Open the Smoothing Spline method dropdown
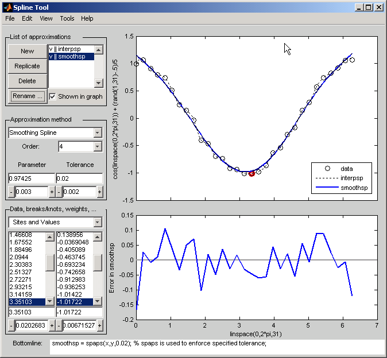The height and width of the screenshot is (358, 387). [x=97, y=133]
